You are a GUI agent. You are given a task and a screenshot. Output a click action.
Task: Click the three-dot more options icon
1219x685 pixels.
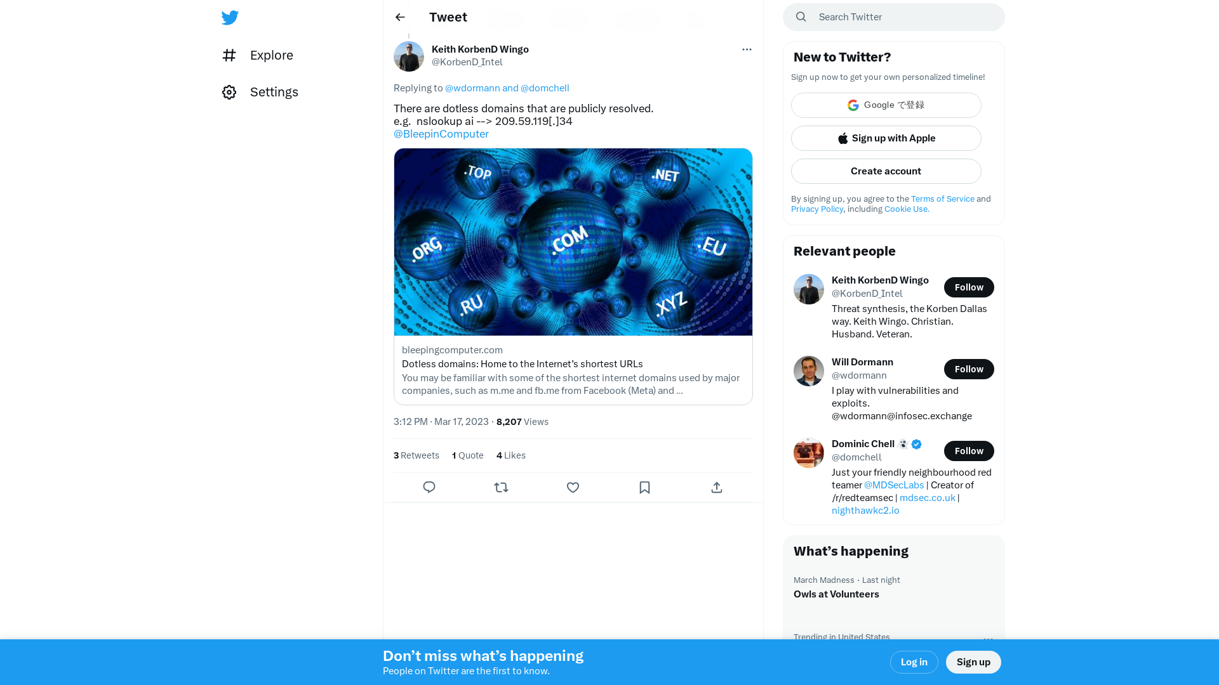pos(746,49)
